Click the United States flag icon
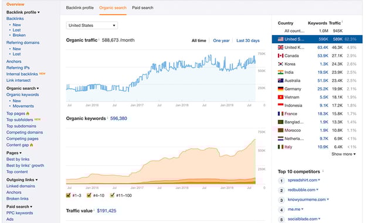366x223 pixels. click(280, 39)
